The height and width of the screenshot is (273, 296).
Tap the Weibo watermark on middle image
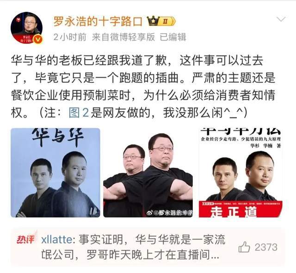(170, 213)
